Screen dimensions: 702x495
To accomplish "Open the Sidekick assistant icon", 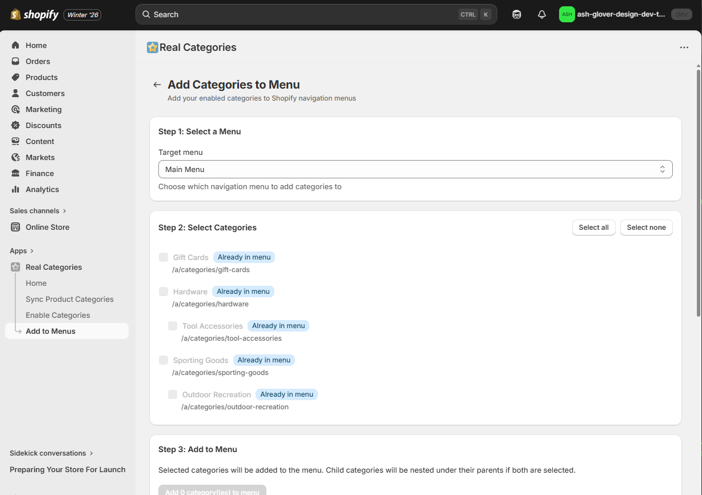I will pos(516,14).
